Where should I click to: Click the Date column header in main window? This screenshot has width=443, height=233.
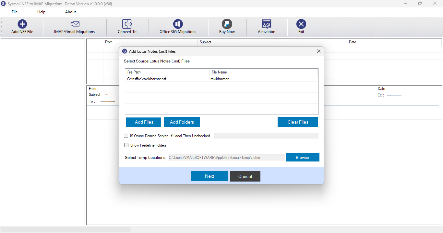394,42
